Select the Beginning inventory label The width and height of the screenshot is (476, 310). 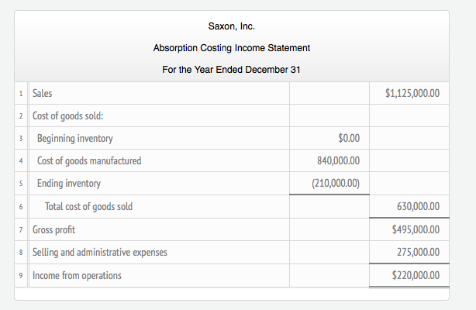pos(74,139)
